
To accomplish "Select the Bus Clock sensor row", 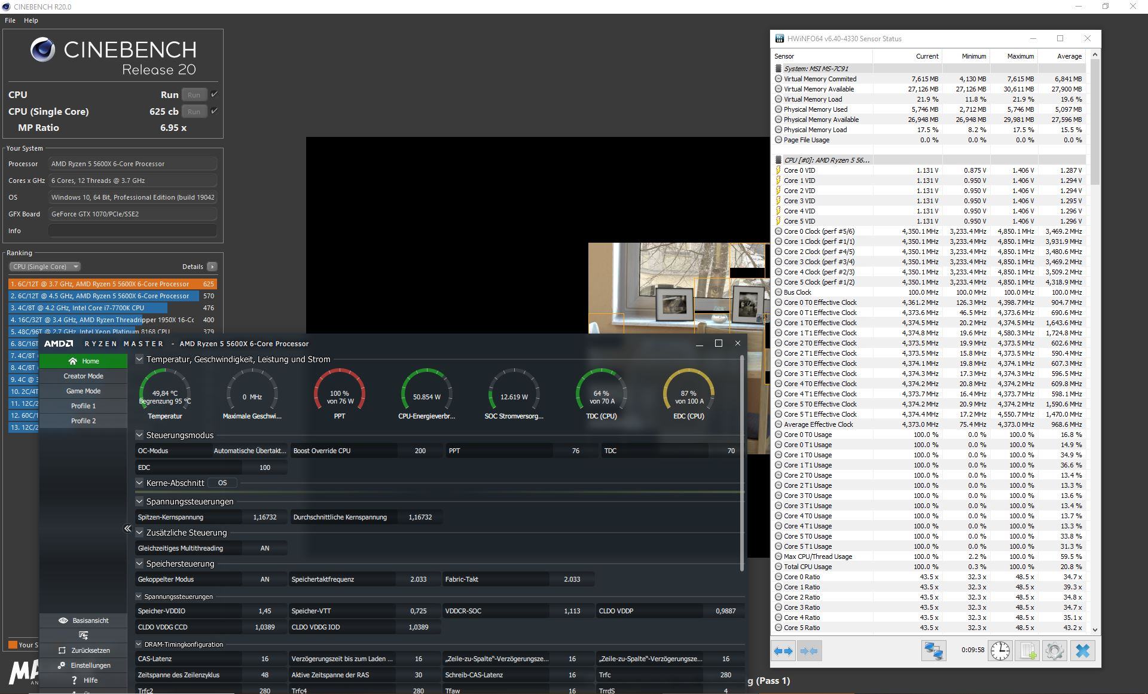I will tap(929, 292).
